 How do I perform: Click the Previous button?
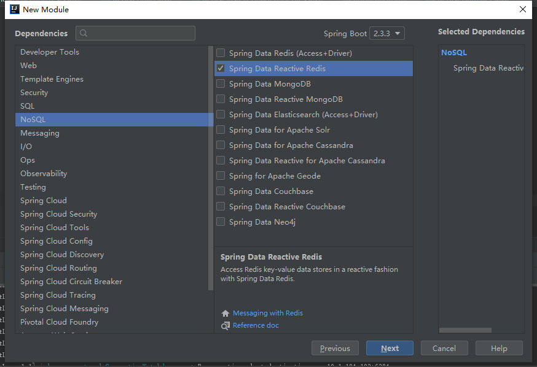pos(335,348)
